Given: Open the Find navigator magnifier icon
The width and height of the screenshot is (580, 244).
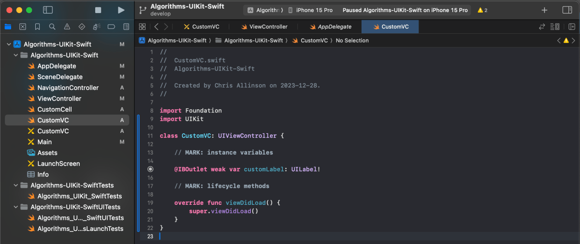Looking at the screenshot, I should tap(52, 27).
